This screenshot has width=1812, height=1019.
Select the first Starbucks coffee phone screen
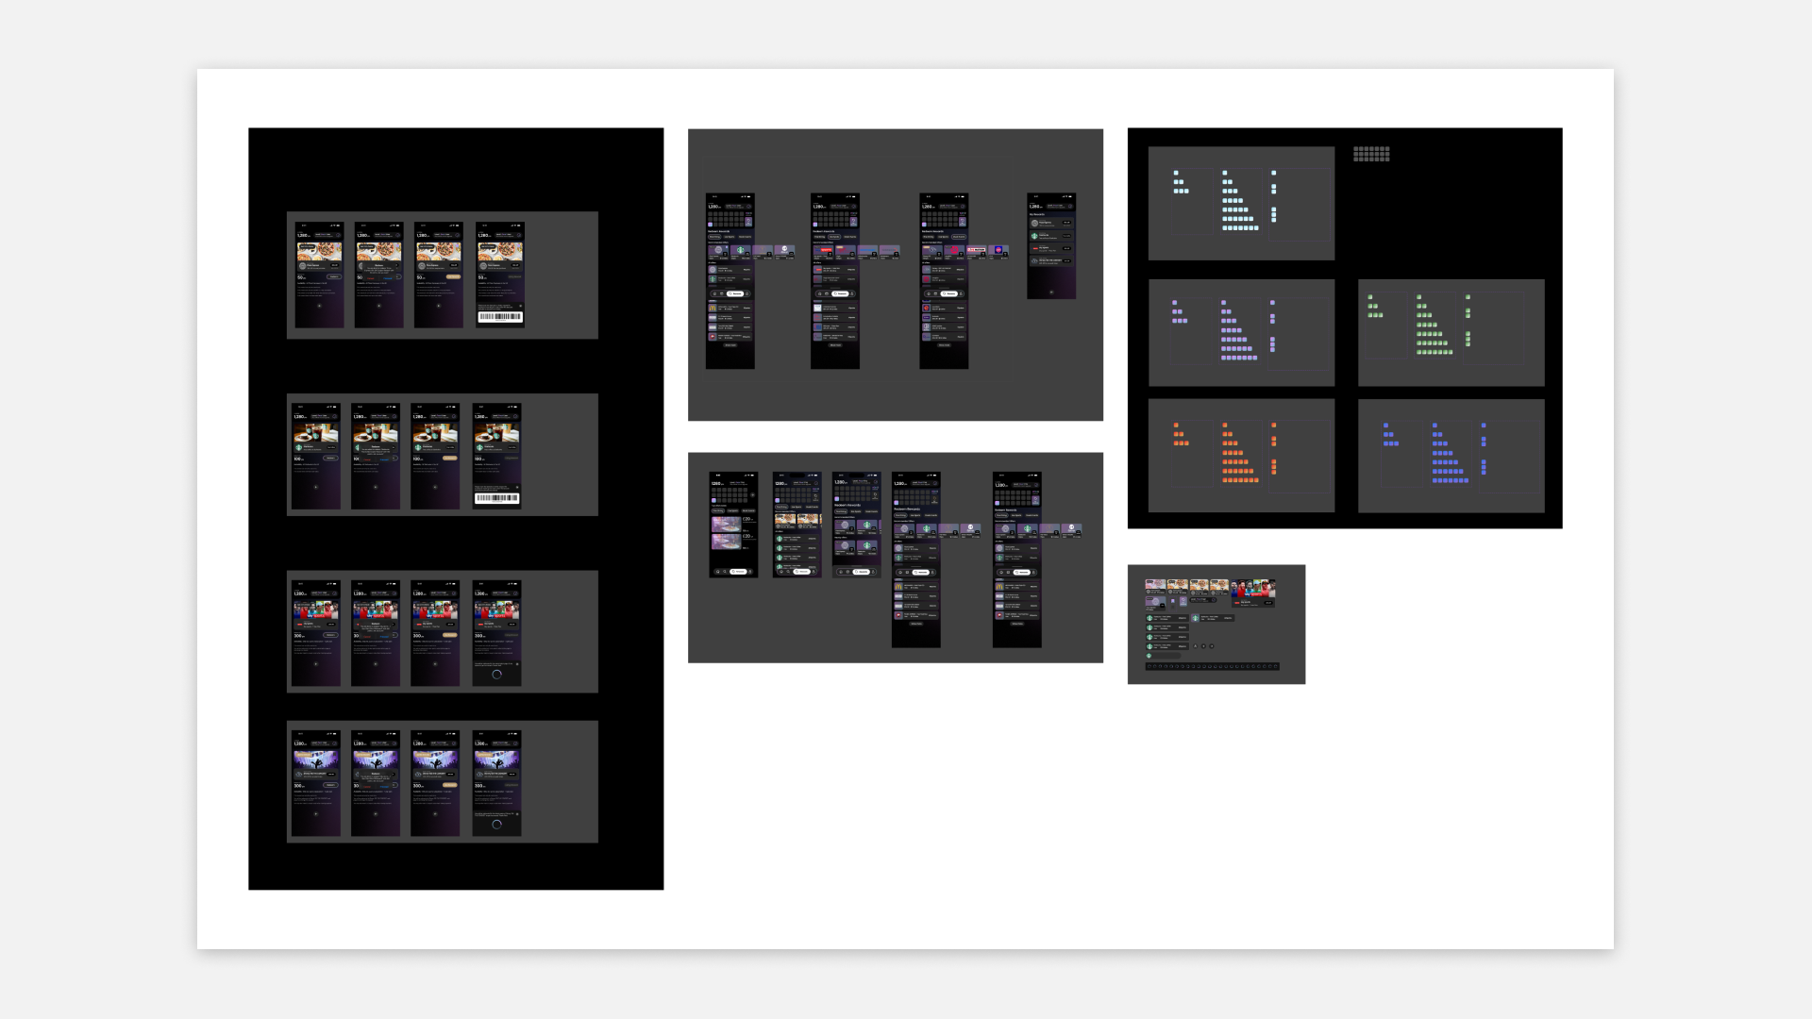pyautogui.click(x=315, y=457)
